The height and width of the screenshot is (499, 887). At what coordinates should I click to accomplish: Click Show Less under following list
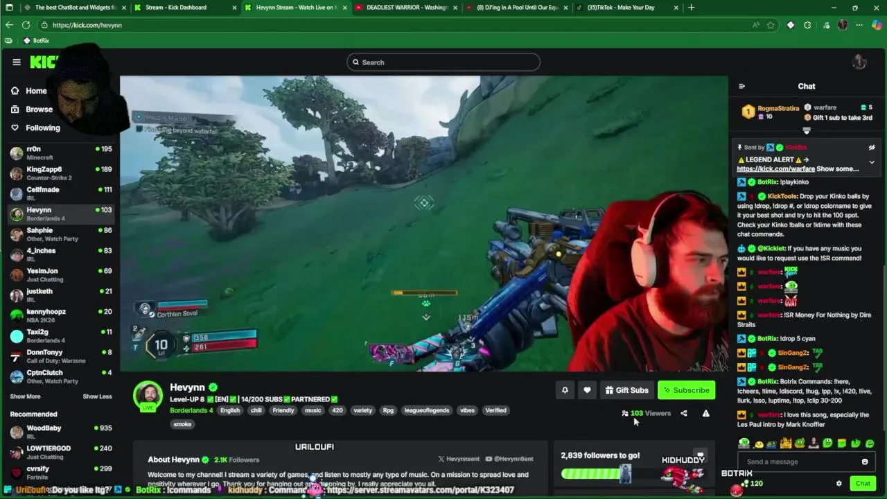point(97,396)
